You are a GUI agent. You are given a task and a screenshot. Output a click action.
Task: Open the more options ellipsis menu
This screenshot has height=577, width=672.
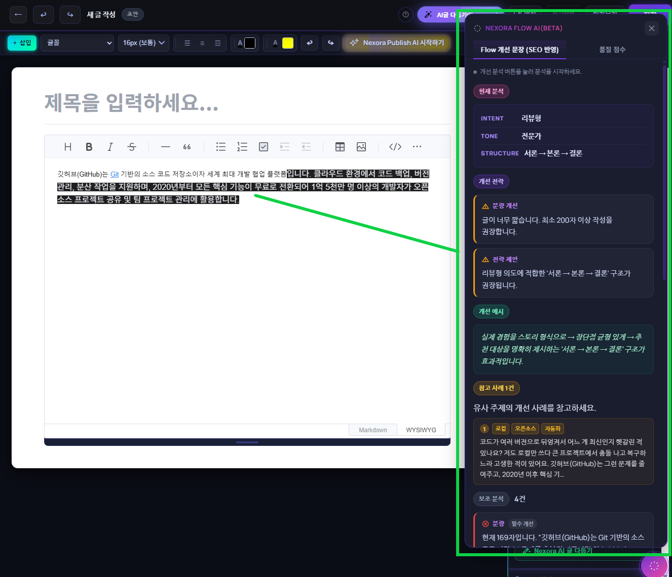click(417, 147)
